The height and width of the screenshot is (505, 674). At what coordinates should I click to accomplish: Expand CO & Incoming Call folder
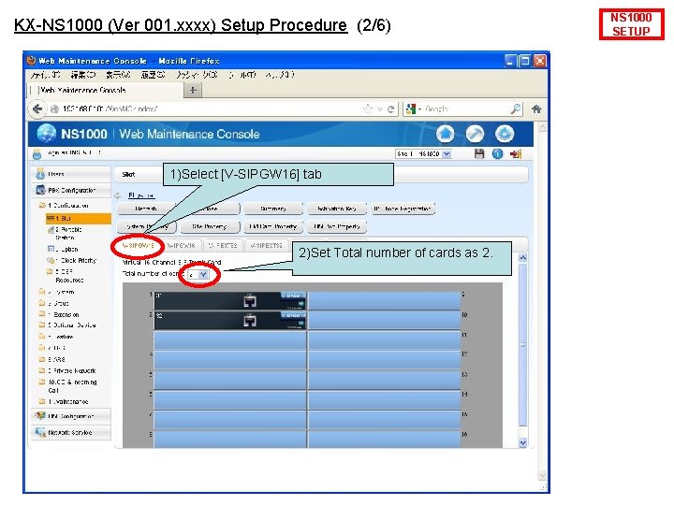[x=68, y=386]
